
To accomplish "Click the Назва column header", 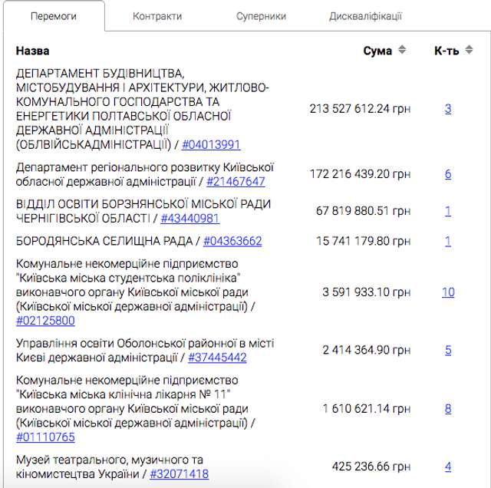I will point(32,51).
